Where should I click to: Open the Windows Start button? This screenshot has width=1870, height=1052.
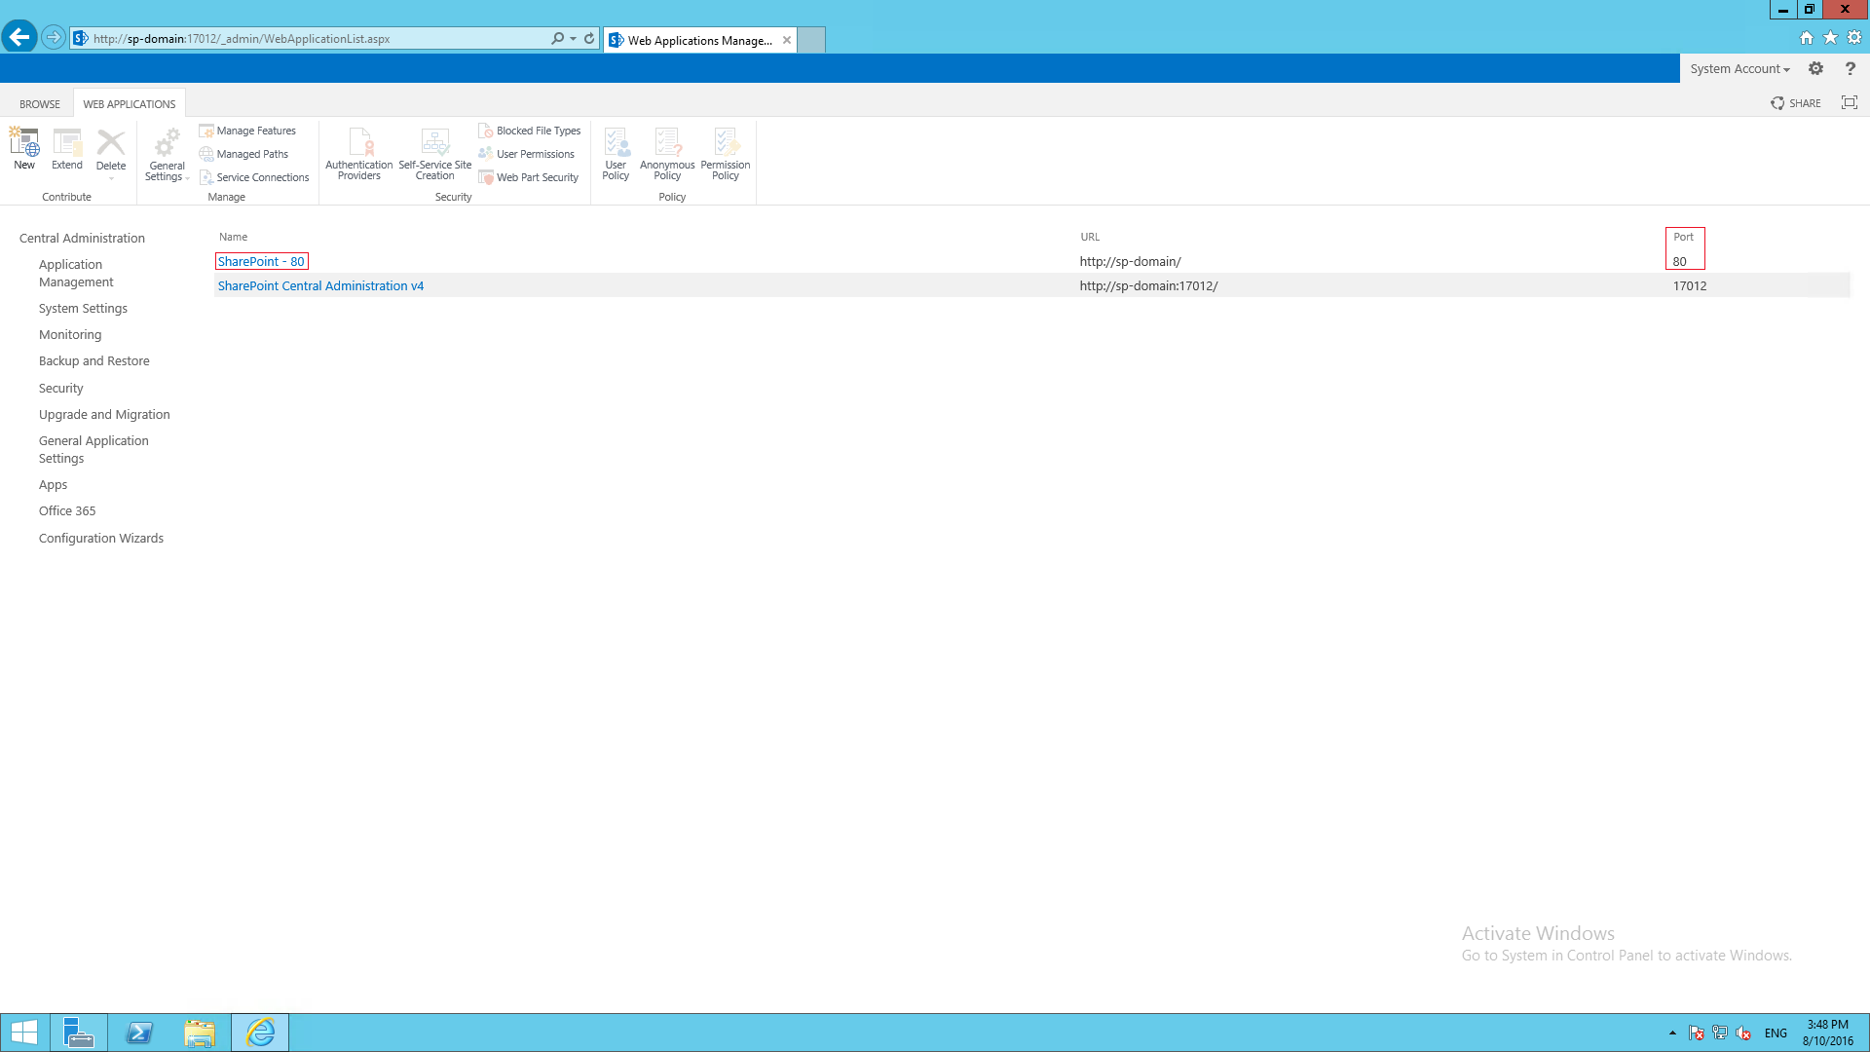23,1033
